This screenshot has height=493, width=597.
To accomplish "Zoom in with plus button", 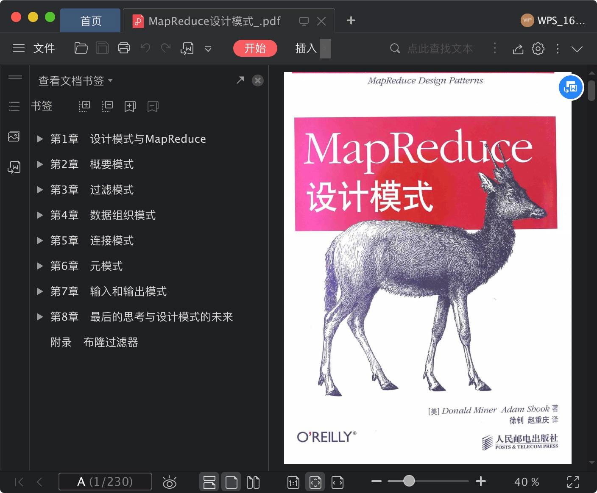I will (481, 481).
